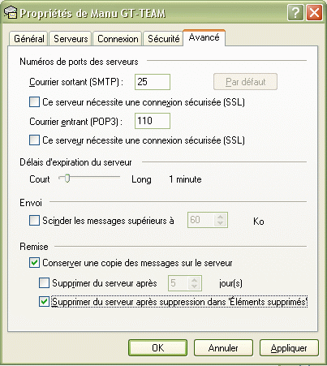Click the mail account icon in title bar
327x366 pixels.
point(11,12)
